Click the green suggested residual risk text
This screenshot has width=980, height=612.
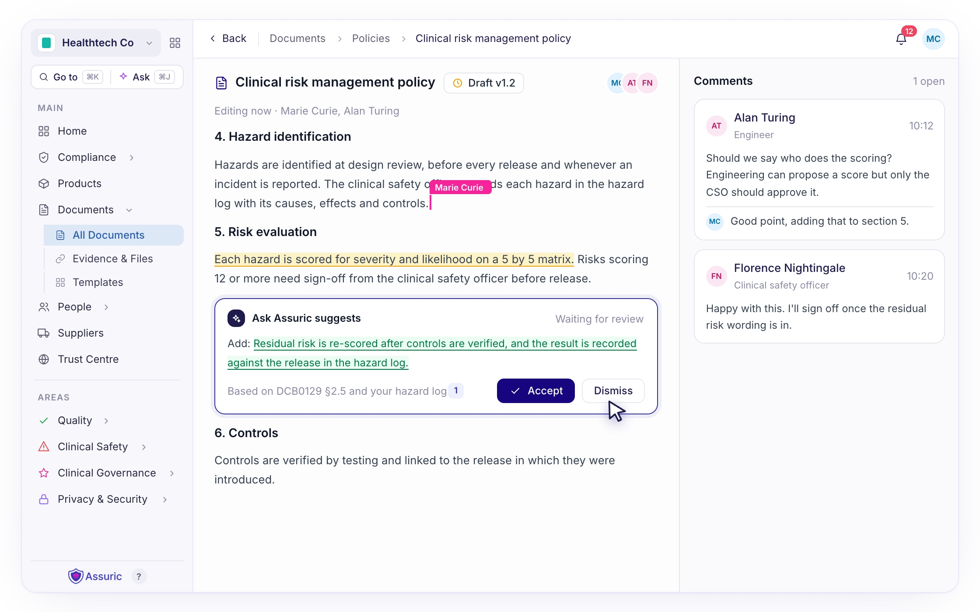tap(432, 353)
